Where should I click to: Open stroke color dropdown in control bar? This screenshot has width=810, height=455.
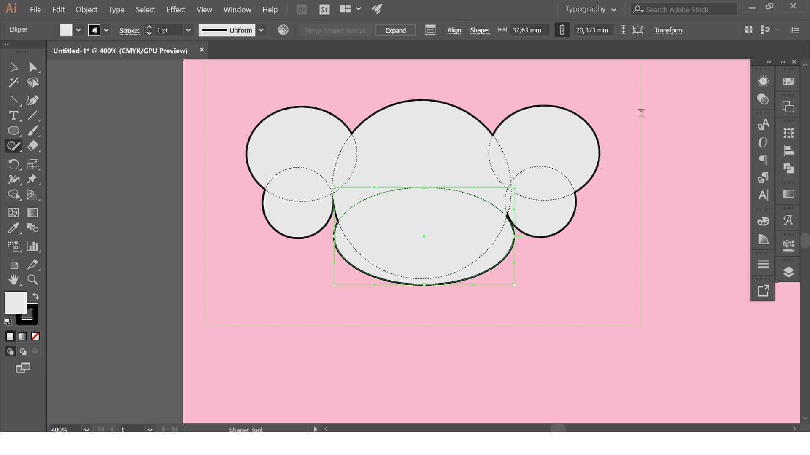[x=106, y=30]
